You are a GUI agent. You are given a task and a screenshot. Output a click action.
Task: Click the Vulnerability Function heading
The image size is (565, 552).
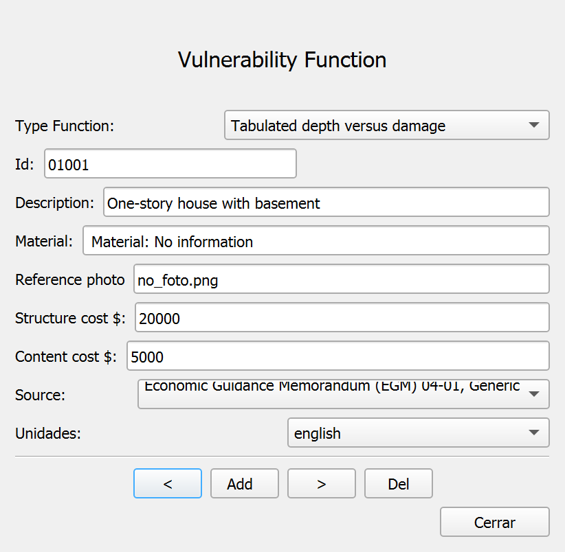coord(282,60)
